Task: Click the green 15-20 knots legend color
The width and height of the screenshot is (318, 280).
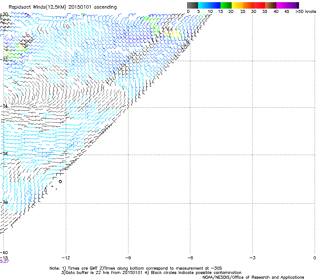Action: pos(226,5)
